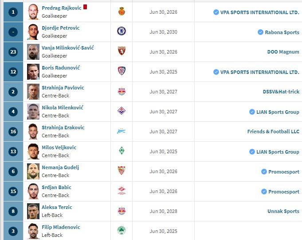Click the Werder Bremen crest icon
The image size is (302, 240).
(122, 151)
